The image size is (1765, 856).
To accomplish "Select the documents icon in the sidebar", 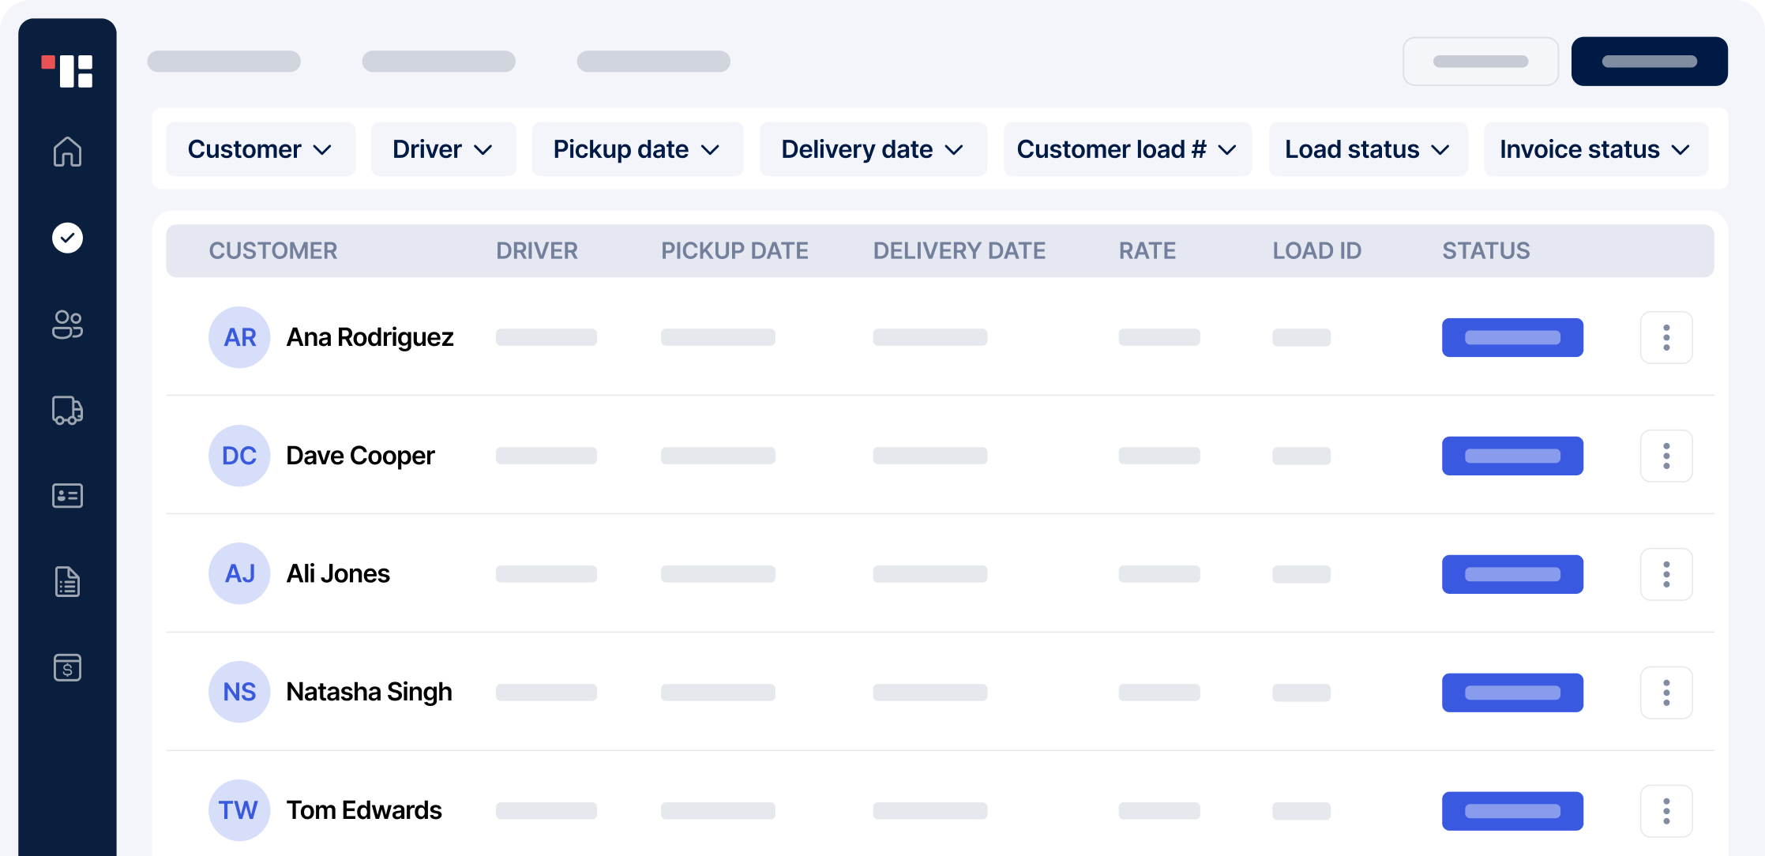I will click(67, 582).
